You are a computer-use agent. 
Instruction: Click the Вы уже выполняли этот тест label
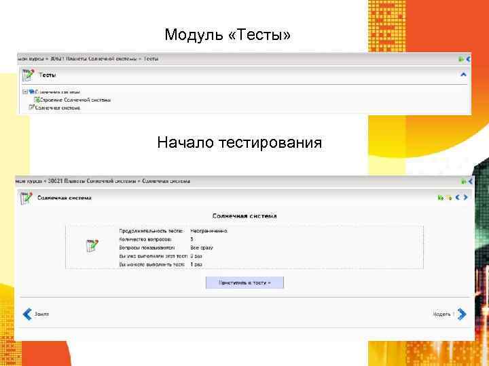pos(153,256)
